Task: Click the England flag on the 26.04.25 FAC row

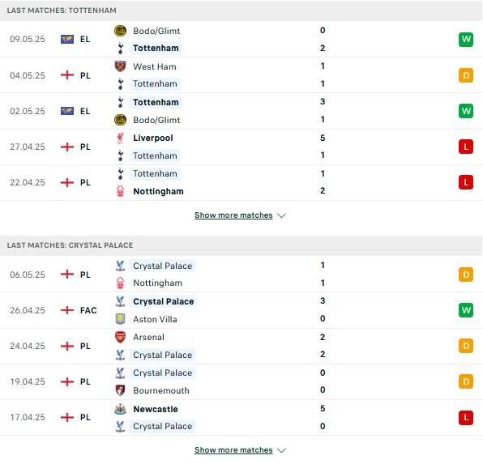Action: [67, 310]
